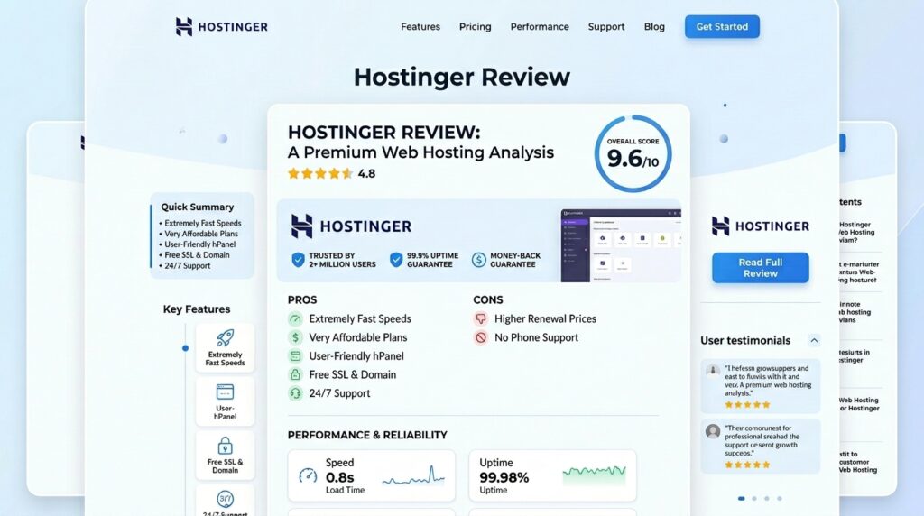Click the headset icon beside 24/7 Support pro

[295, 393]
